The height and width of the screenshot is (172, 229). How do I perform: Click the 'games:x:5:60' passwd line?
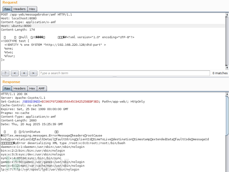click(x=42, y=162)
